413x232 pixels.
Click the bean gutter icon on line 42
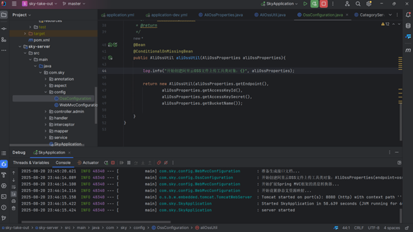coord(110,58)
